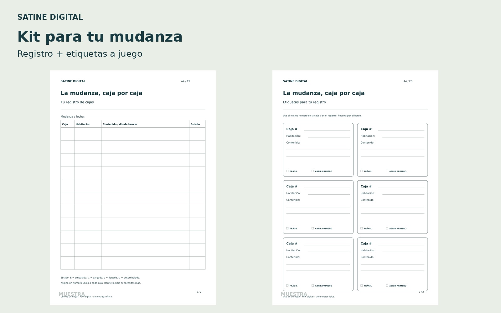Click the '1 / 2' page number
The height and width of the screenshot is (313, 501).
point(199,292)
